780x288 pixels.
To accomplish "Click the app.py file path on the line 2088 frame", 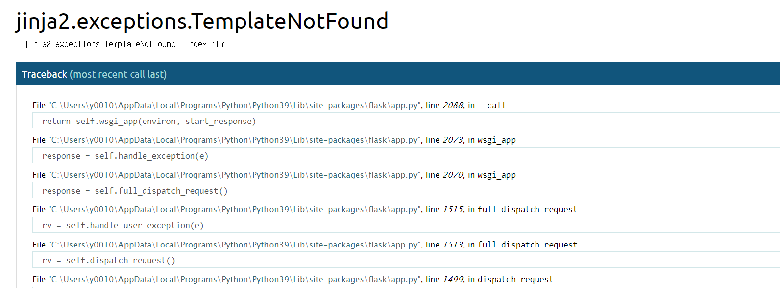I will pos(235,105).
